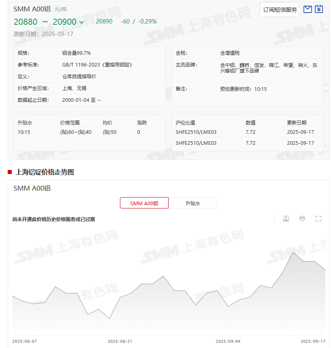Click the change value -60 / -0.29%
This screenshot has height=348, width=331.
139,21
